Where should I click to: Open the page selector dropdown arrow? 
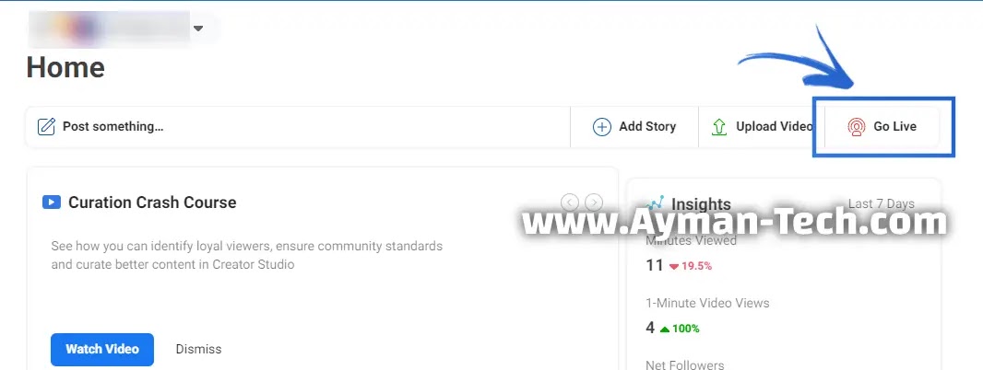click(198, 29)
